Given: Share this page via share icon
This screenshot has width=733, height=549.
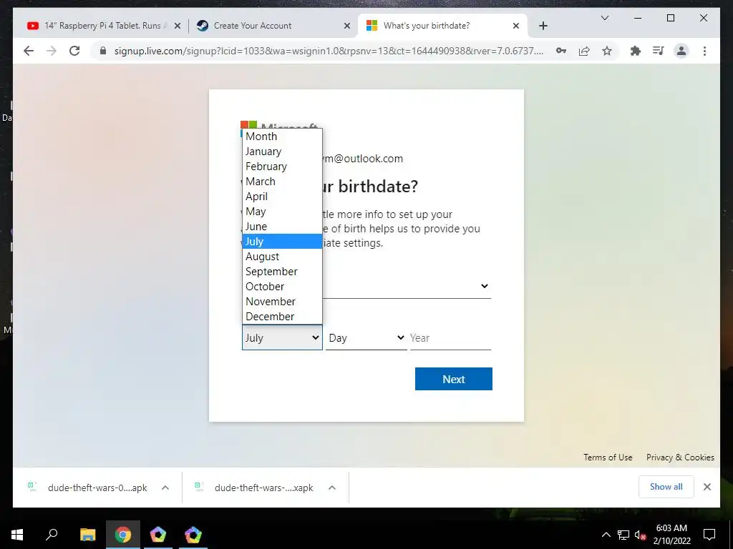Looking at the screenshot, I should tap(584, 51).
